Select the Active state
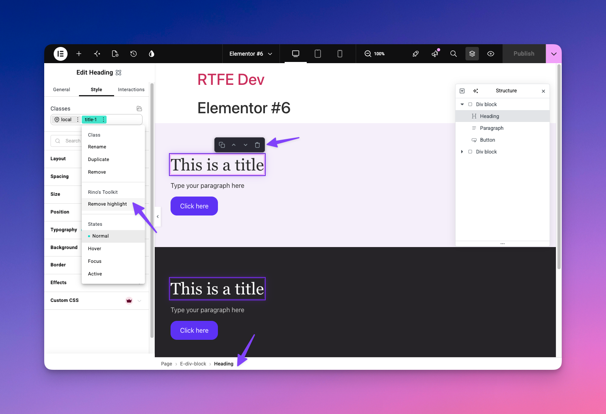606x414 pixels. (113, 274)
